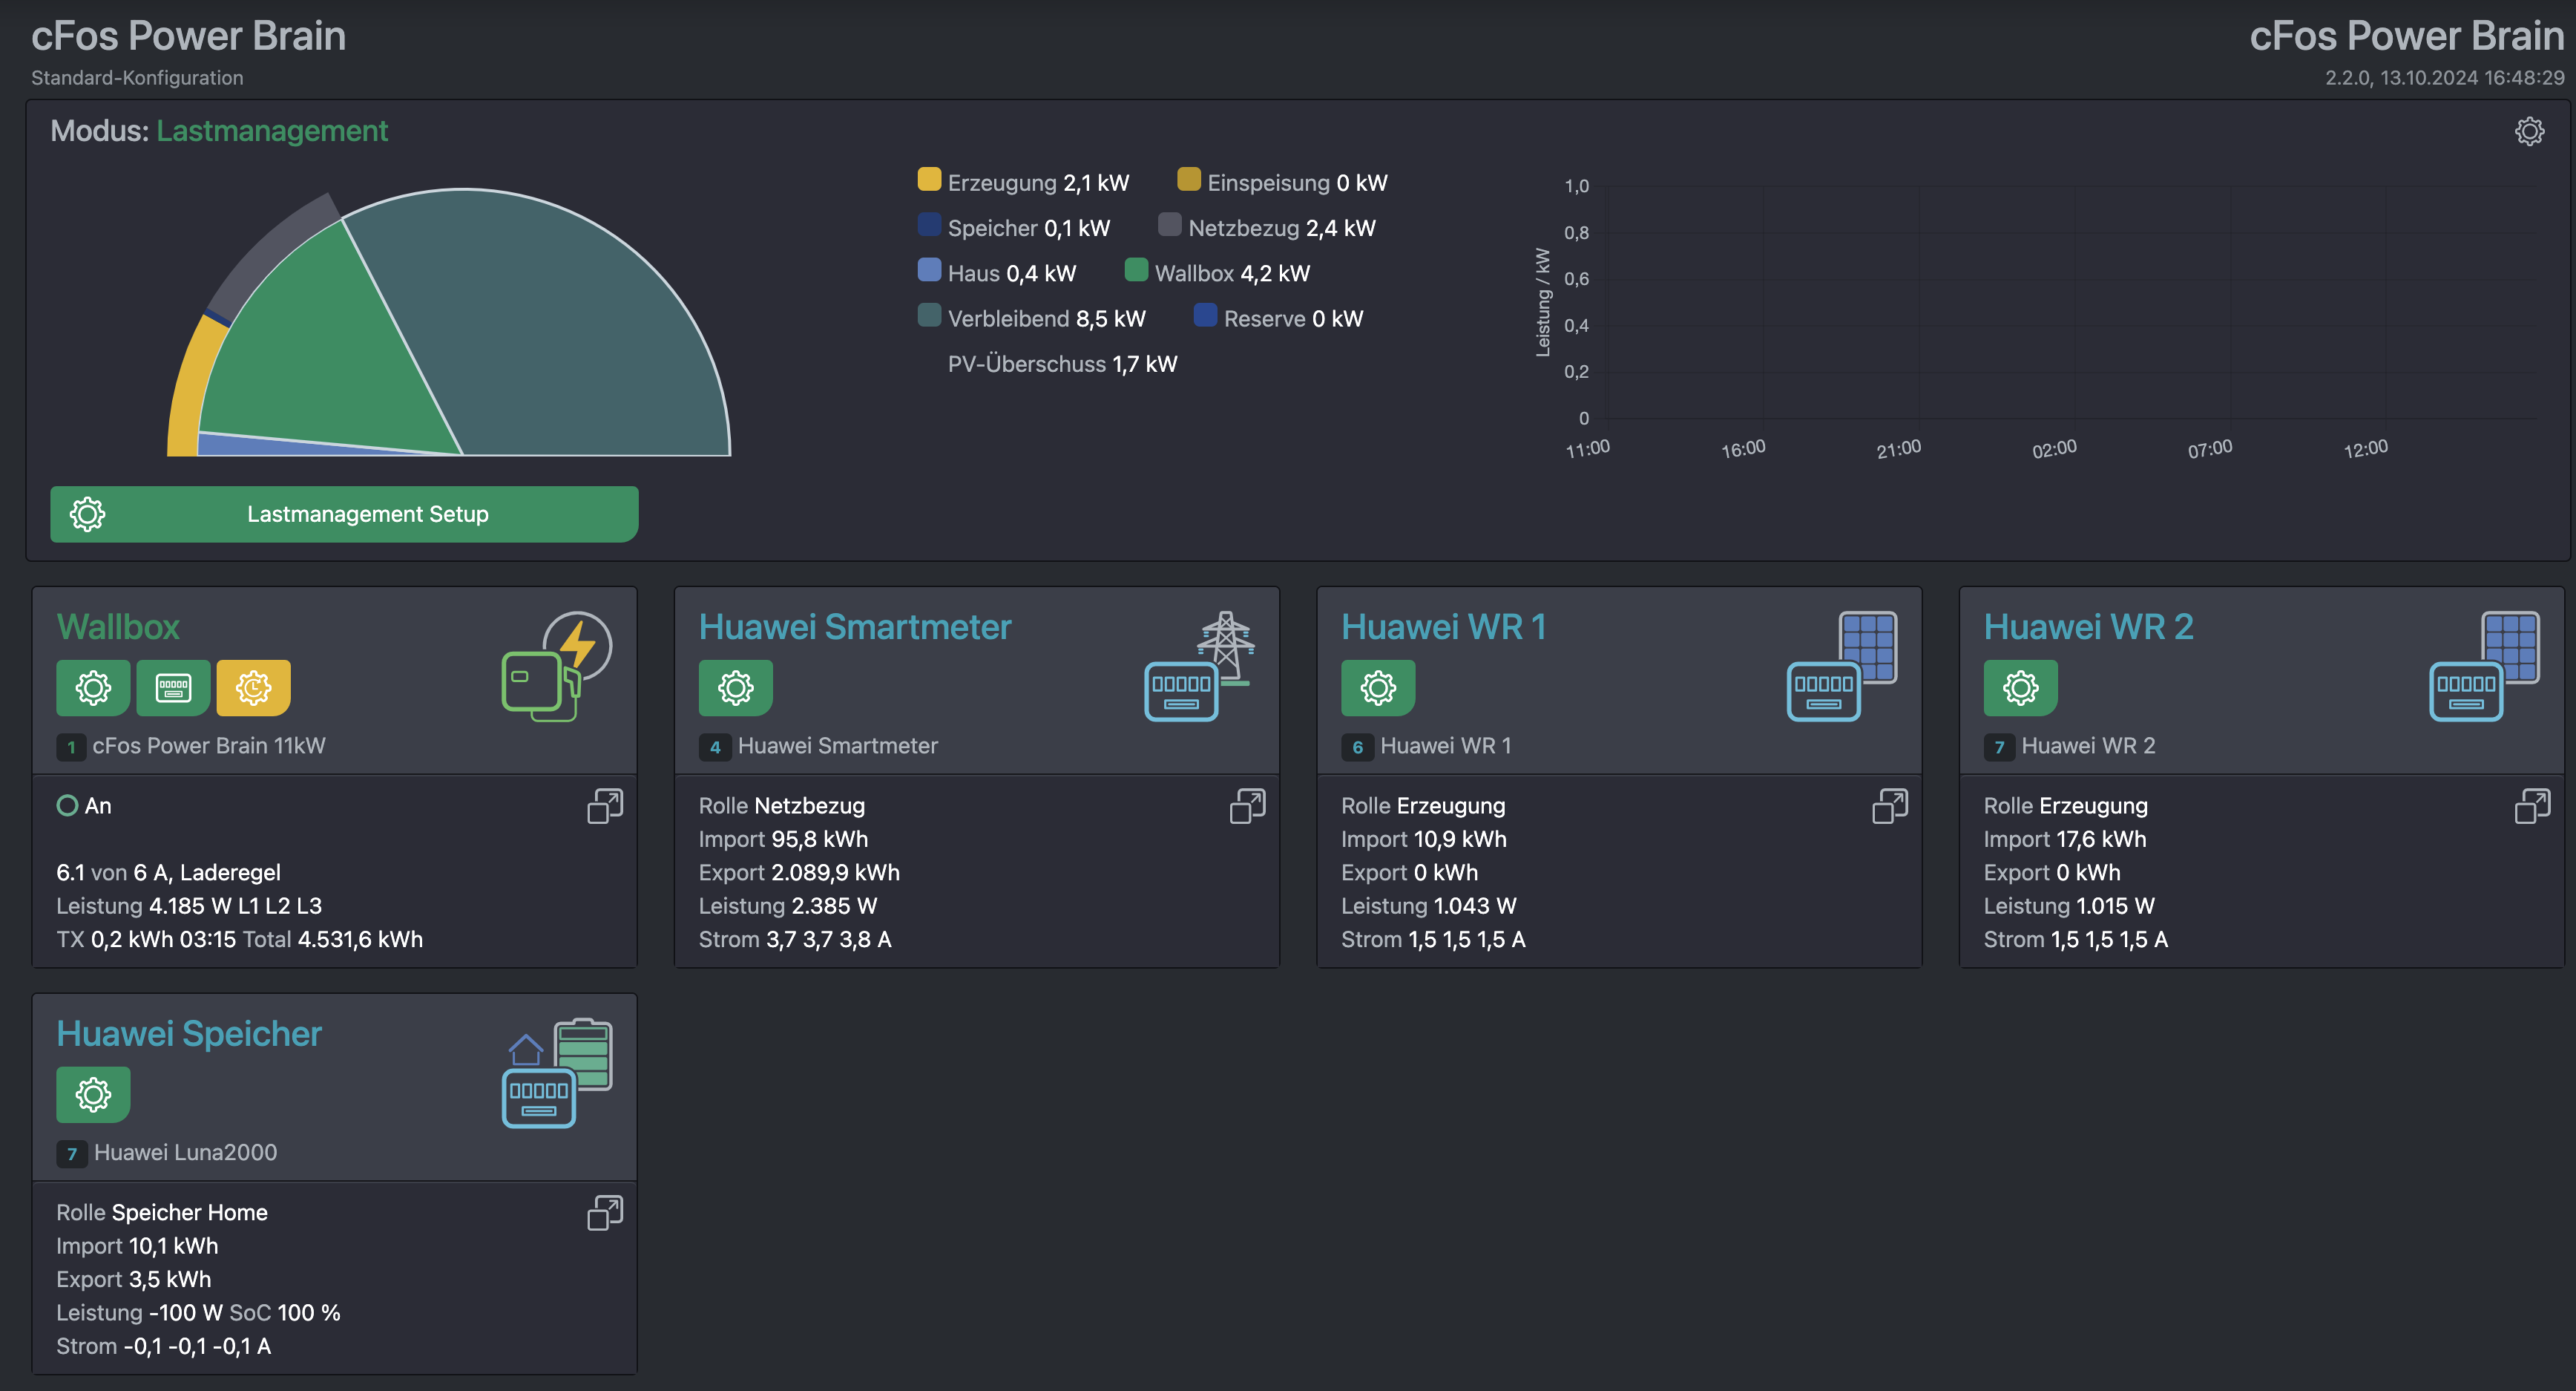Screen dimensions: 2576x1391
Task: Click the Wallbox 'An' status circle
Action: tap(67, 805)
